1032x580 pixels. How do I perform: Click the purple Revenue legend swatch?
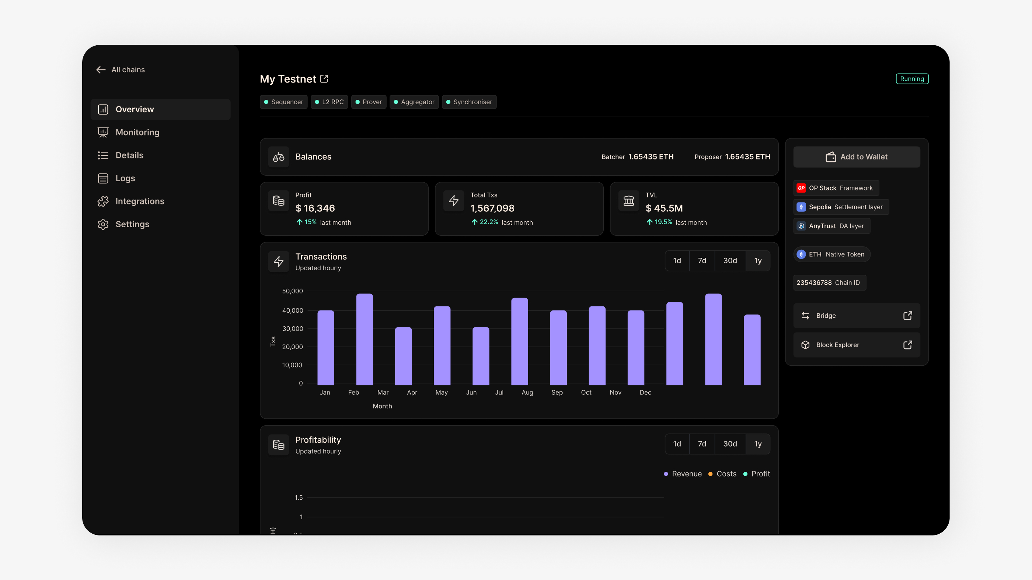[x=666, y=474]
